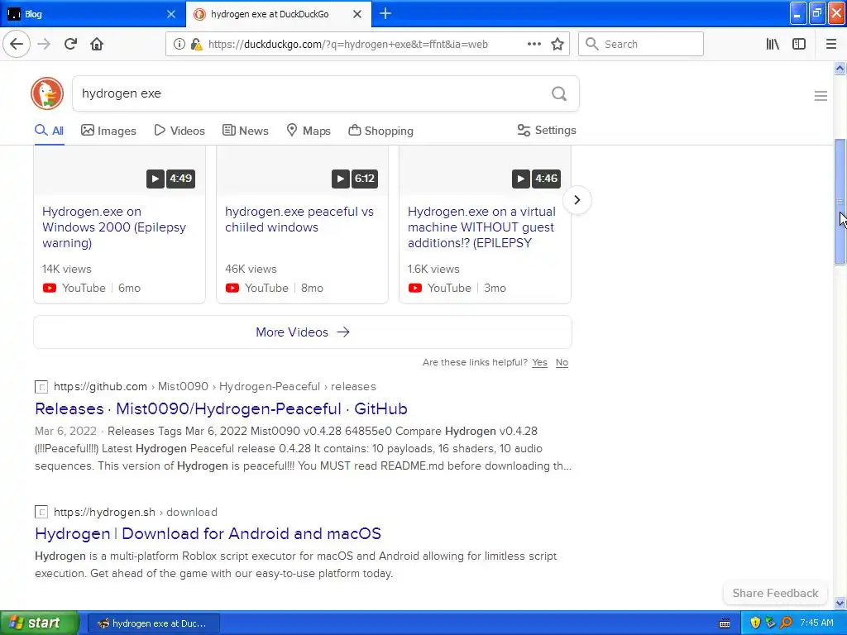The image size is (847, 635).
Task: Click the hydrogen.sh result favicon
Action: 41,512
